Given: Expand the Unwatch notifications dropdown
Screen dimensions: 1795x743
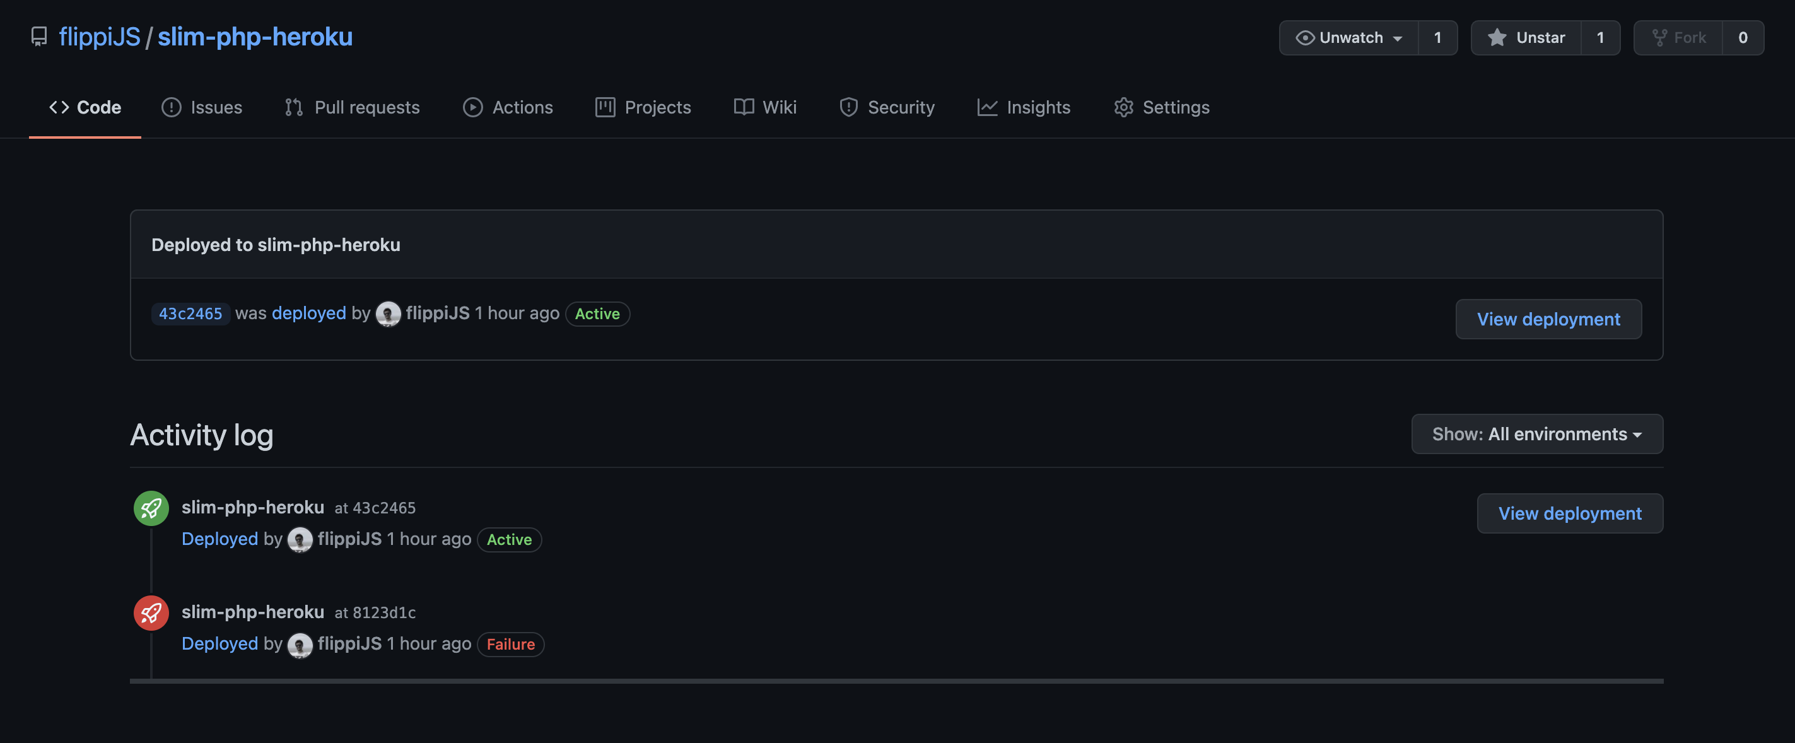Looking at the screenshot, I should pyautogui.click(x=1349, y=38).
